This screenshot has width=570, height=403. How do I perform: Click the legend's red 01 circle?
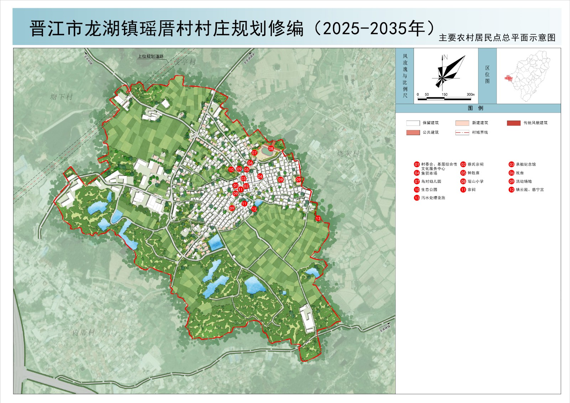click(x=416, y=164)
